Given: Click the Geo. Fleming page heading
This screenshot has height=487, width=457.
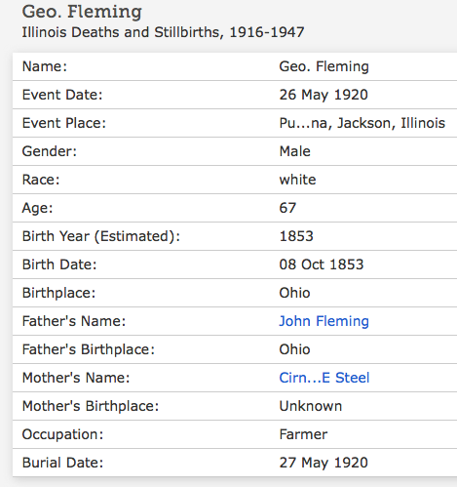Looking at the screenshot, I should 82,12.
